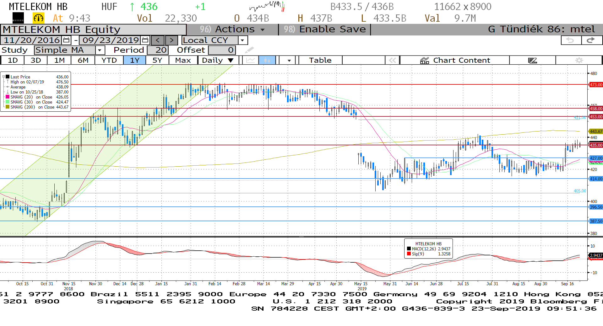The image size is (603, 326).
Task: Click the intraday sparkline thumbnail
Action: (x=267, y=6)
